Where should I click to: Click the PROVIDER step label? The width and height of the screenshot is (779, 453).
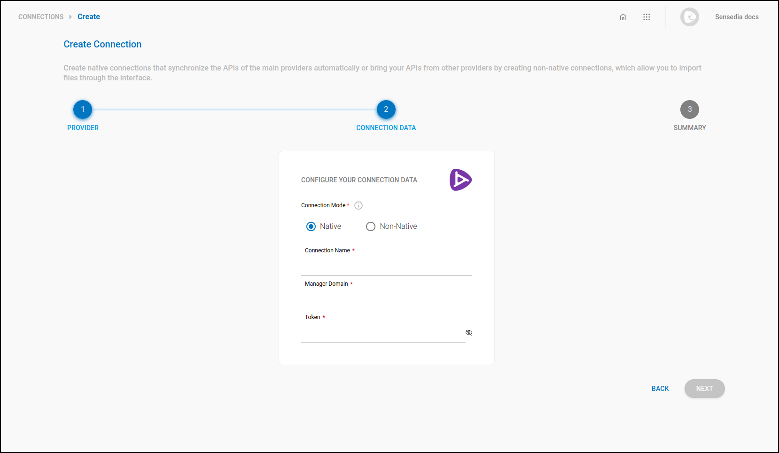pos(83,127)
